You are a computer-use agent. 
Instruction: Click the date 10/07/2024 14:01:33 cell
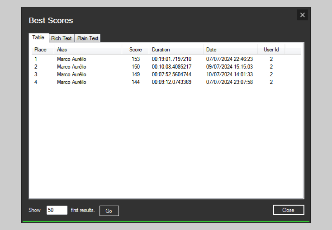(x=229, y=74)
